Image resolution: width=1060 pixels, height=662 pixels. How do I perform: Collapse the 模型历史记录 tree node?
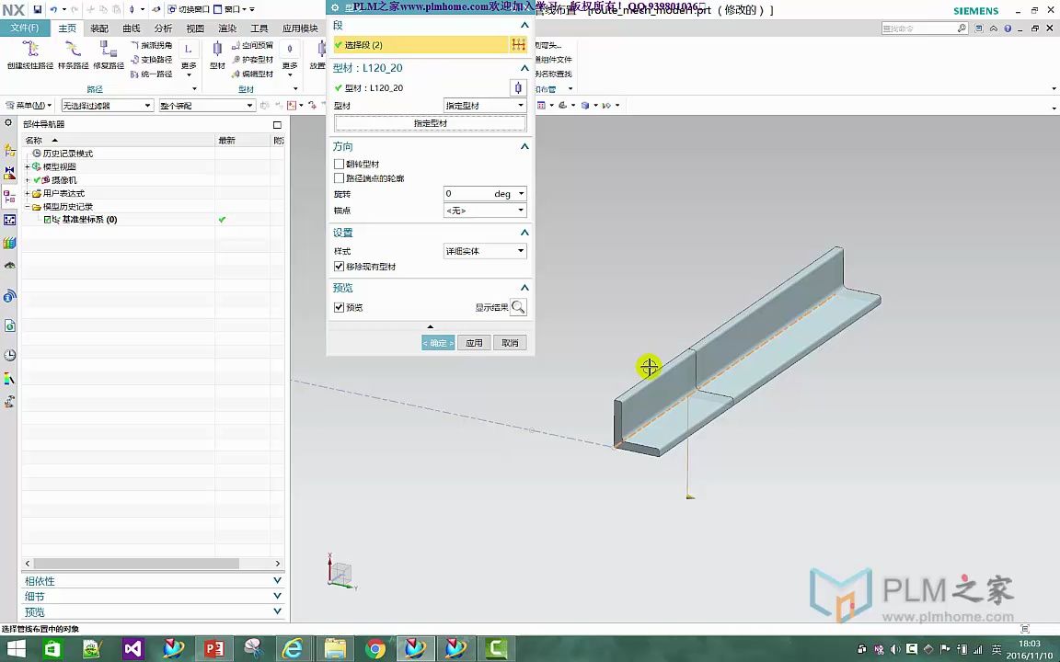coord(27,207)
